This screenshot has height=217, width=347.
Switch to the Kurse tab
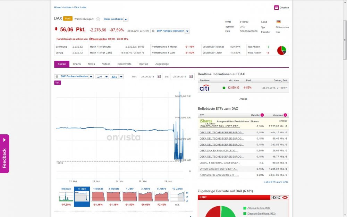pyautogui.click(x=62, y=64)
